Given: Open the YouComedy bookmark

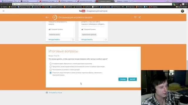Looking at the screenshot, I should pyautogui.click(x=78, y=7).
